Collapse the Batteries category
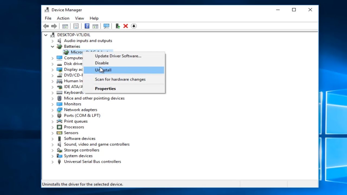The image size is (347, 195). click(52, 46)
